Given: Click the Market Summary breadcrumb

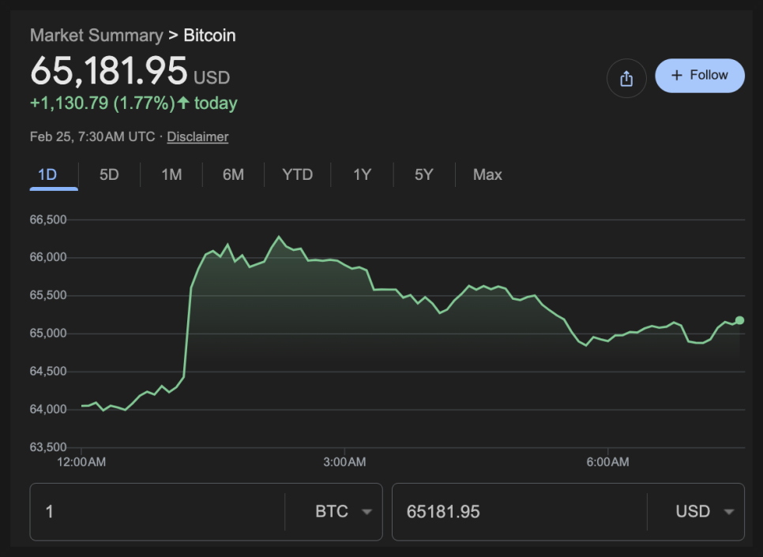Looking at the screenshot, I should coord(96,36).
